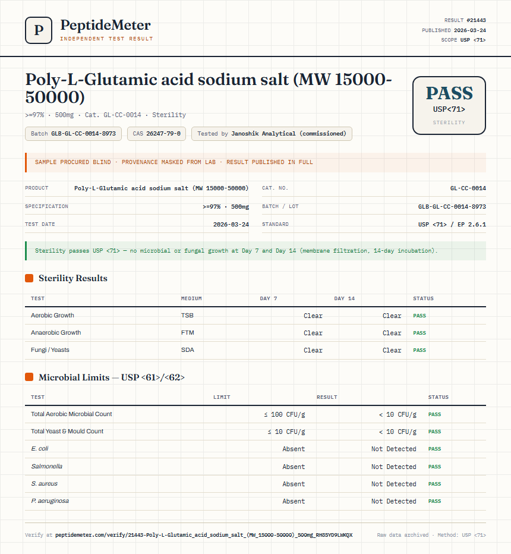Click the DAY 7 column header
This screenshot has width=511, height=554.
point(269,298)
